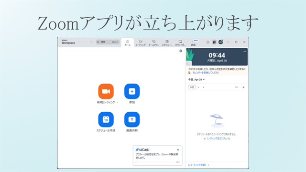The width and height of the screenshot is (306, 172).
Task: Click the Today (今日) button in calendar
Action: click(192, 87)
